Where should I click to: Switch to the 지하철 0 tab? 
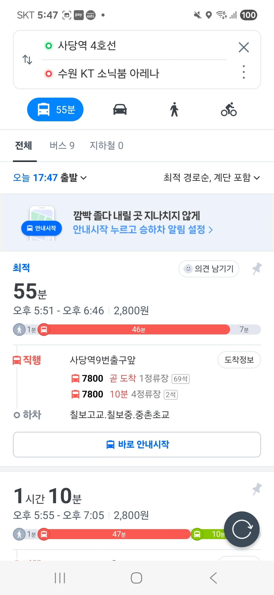(106, 145)
